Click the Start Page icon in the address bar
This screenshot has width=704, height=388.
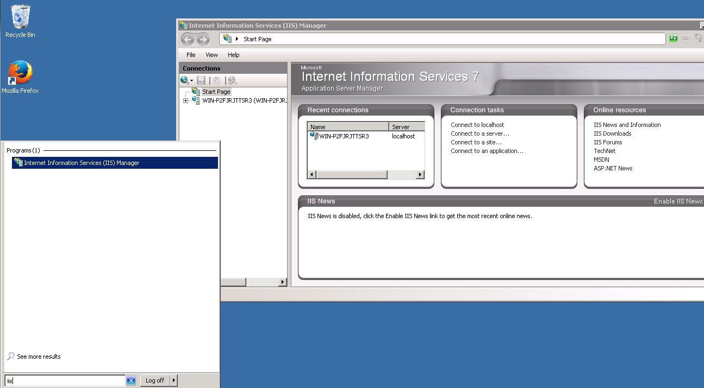227,39
